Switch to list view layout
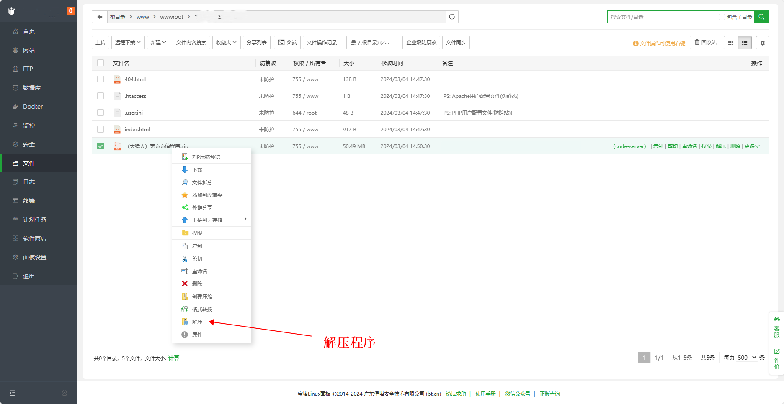 tap(745, 43)
